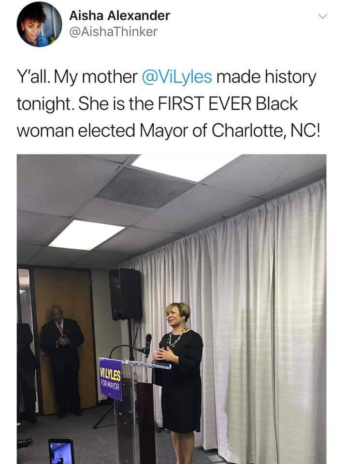Click the Vi Lyles For Mayor podium sign

pyautogui.click(x=111, y=379)
